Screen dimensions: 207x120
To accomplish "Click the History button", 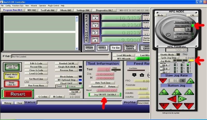I will pyautogui.click(x=8, y=103).
